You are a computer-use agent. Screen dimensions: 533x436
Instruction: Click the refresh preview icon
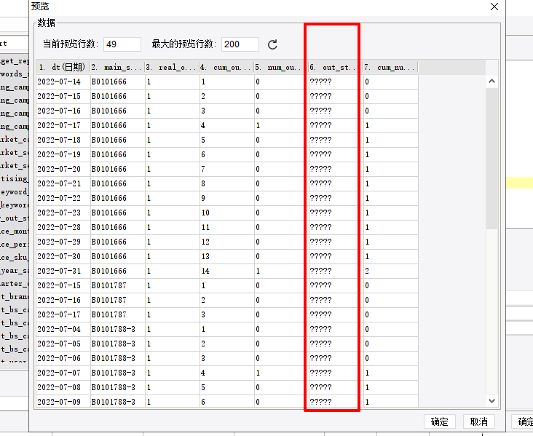point(272,44)
